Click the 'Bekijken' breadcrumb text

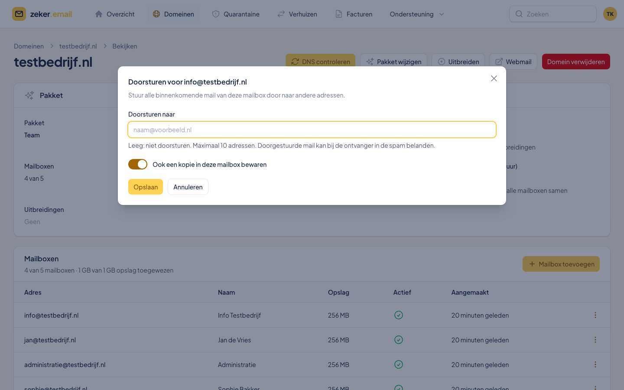[125, 46]
